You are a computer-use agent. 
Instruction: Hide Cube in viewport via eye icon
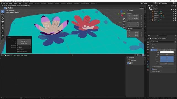[x=173, y=13]
